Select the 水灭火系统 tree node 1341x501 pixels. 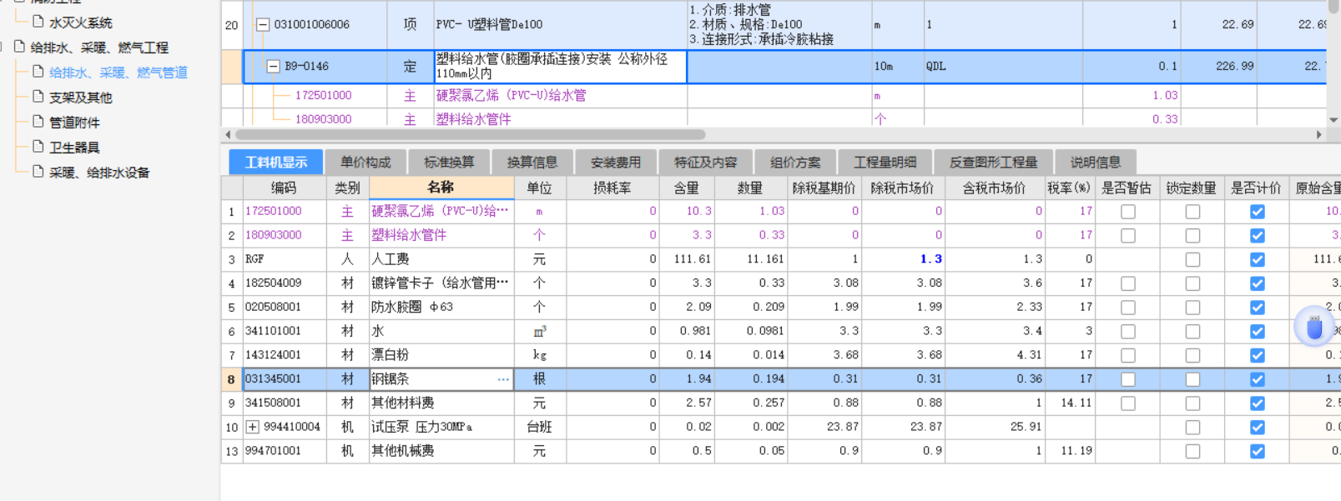click(x=80, y=23)
